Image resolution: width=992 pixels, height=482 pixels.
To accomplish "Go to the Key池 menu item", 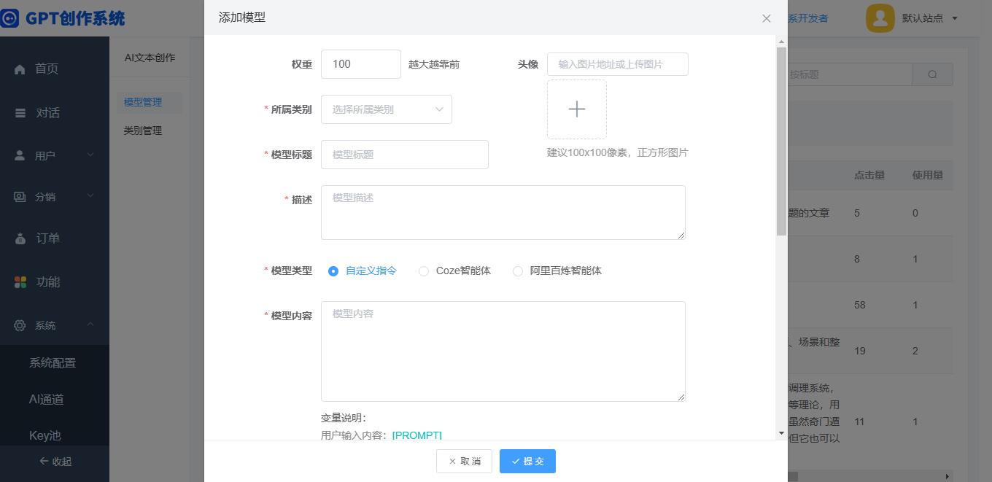I will pos(44,435).
